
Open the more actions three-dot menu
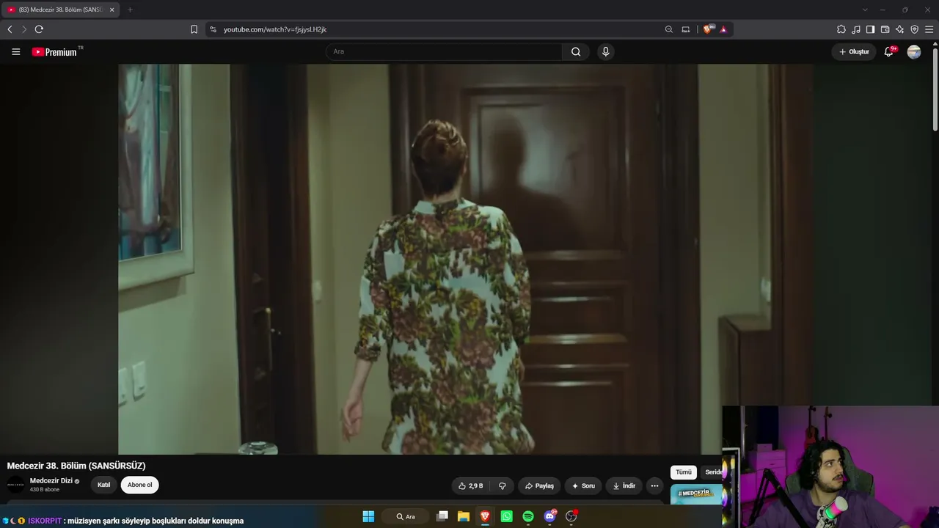[654, 485]
